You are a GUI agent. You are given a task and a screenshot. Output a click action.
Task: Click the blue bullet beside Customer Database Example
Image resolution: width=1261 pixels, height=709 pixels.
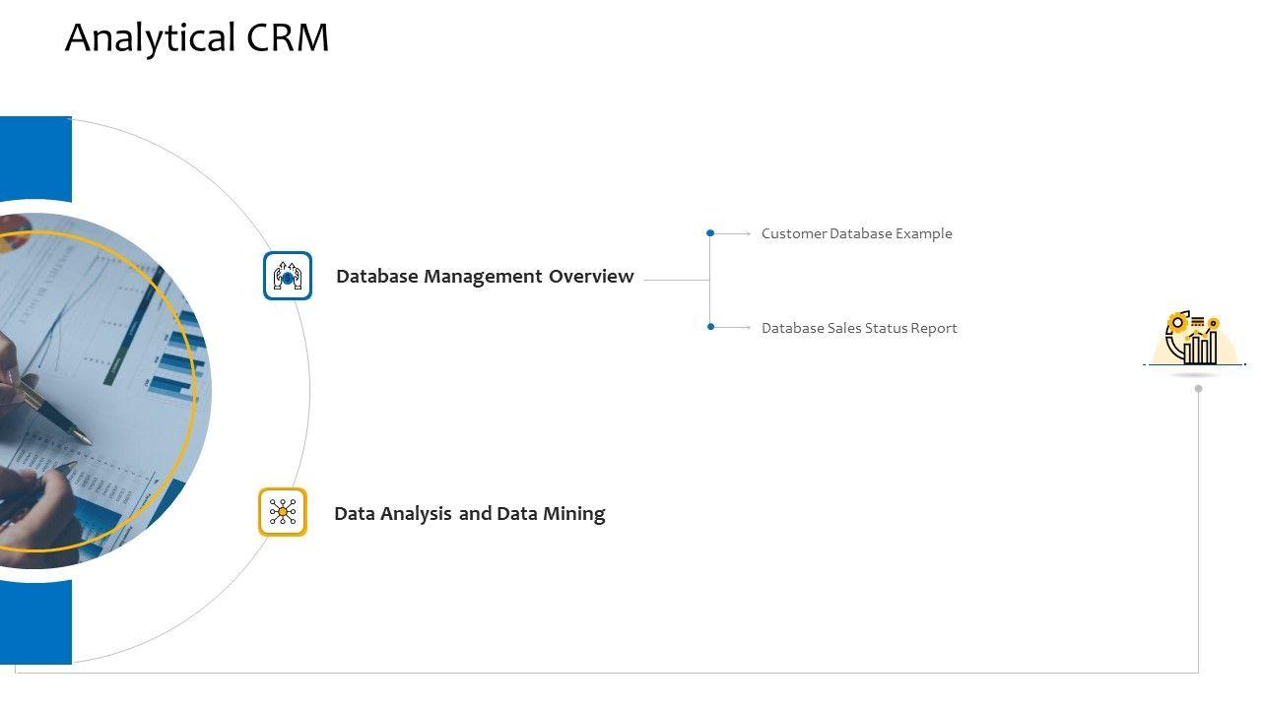(710, 233)
